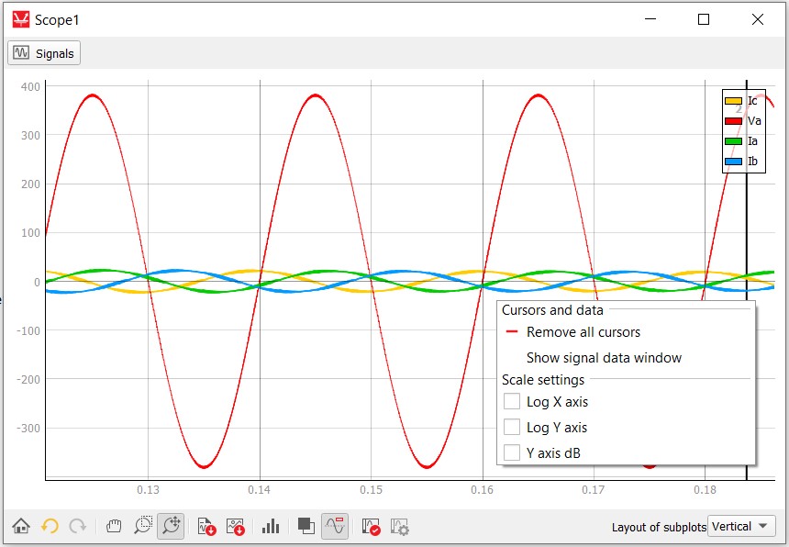This screenshot has width=789, height=547.
Task: Enable the Log X axis checkbox
Action: pyautogui.click(x=512, y=402)
